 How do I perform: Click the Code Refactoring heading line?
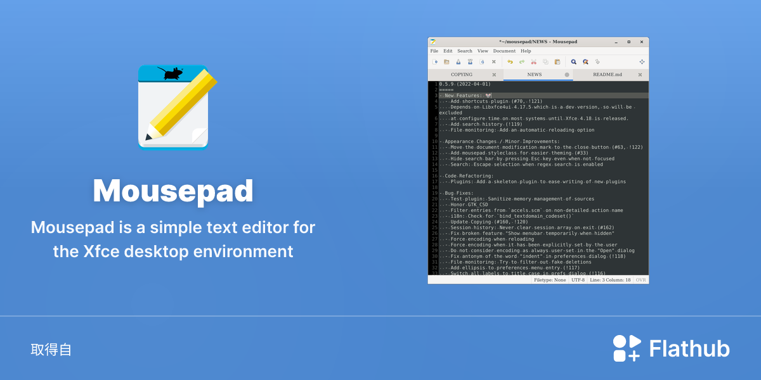466,175
